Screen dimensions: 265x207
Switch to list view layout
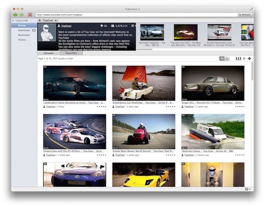point(227,58)
